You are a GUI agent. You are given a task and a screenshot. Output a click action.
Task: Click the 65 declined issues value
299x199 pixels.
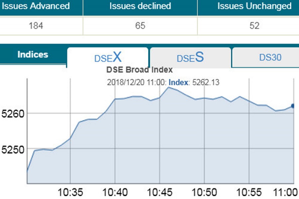point(140,26)
